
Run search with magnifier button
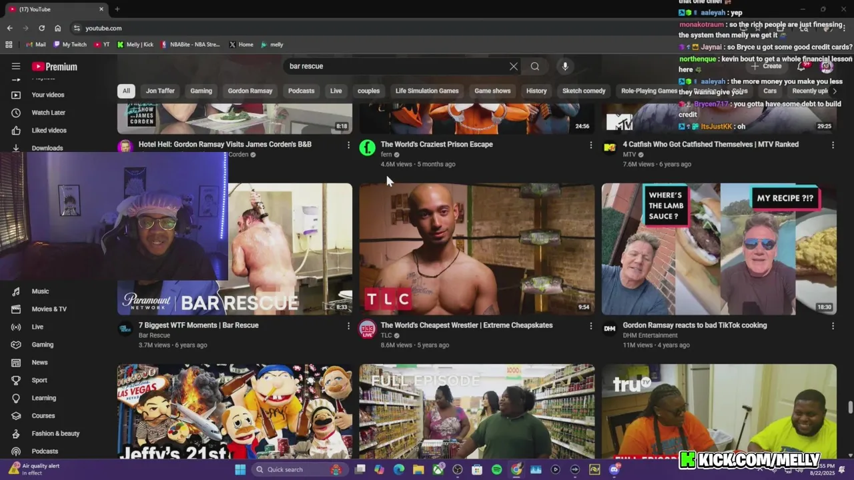(534, 66)
